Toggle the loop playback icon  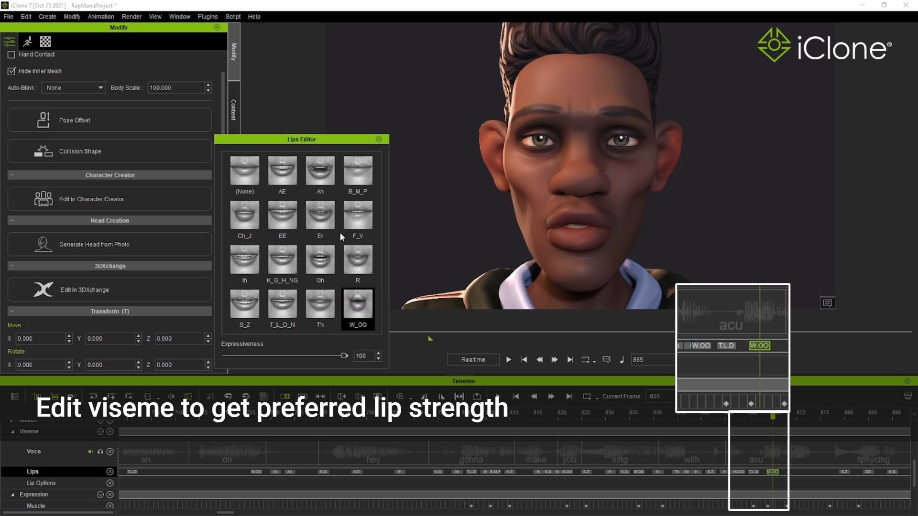pyautogui.click(x=586, y=359)
